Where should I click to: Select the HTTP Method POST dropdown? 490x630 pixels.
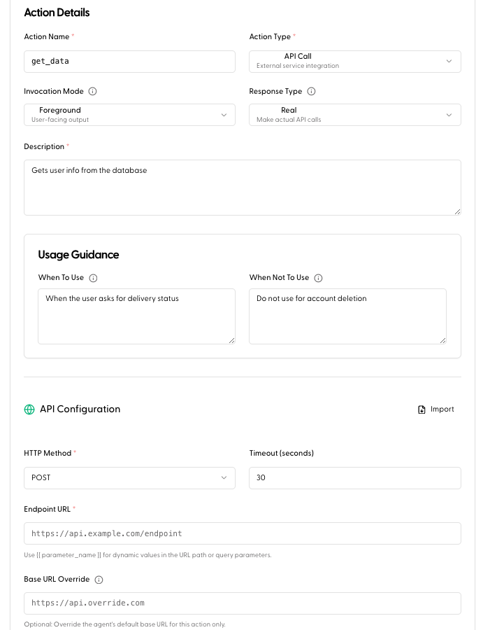coord(129,478)
